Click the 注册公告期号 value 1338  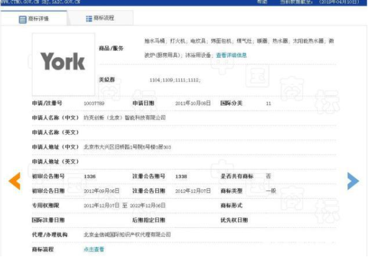181,176
